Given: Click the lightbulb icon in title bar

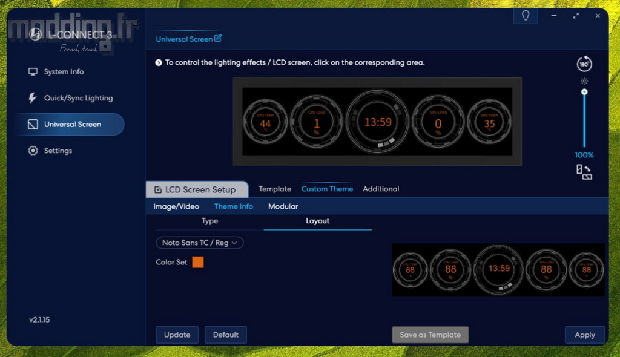Looking at the screenshot, I should pos(525,16).
